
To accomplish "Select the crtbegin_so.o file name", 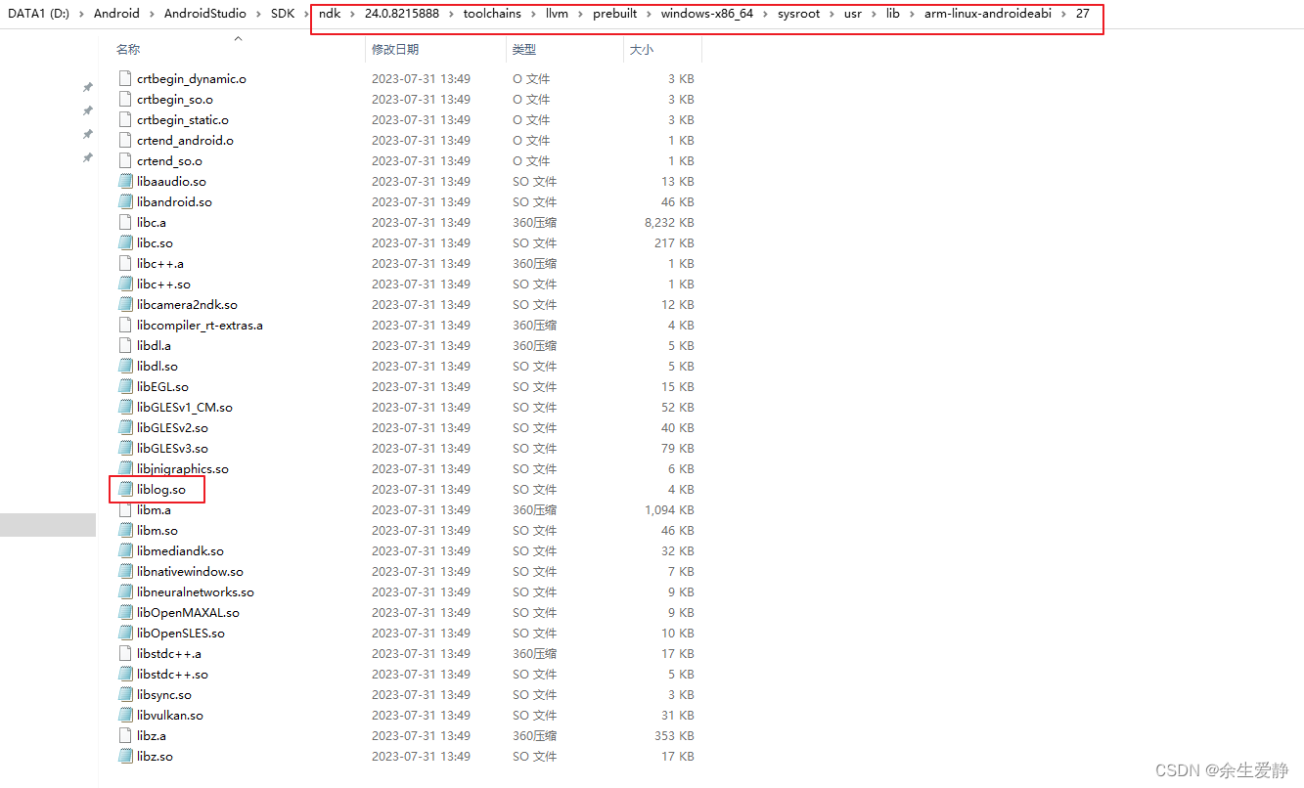I will pyautogui.click(x=174, y=99).
